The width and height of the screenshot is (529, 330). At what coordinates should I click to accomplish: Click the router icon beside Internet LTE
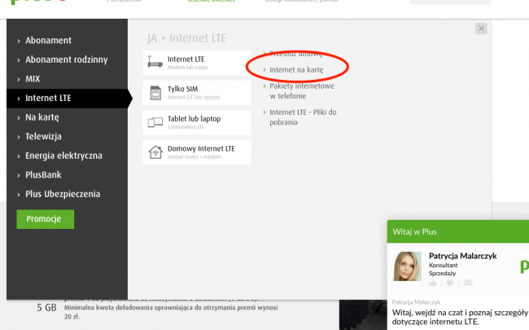click(155, 62)
